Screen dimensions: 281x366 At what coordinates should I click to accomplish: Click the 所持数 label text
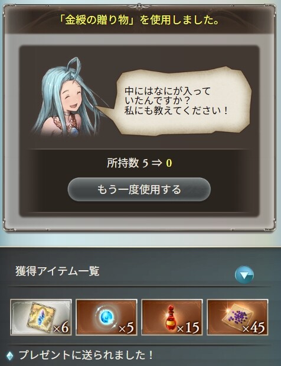123,163
